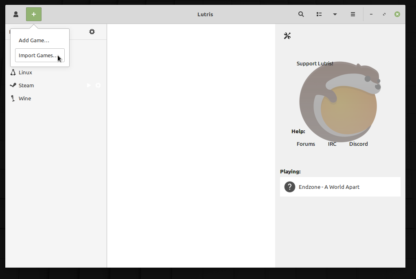Click the green plus add button
The height and width of the screenshot is (279, 416).
point(34,14)
